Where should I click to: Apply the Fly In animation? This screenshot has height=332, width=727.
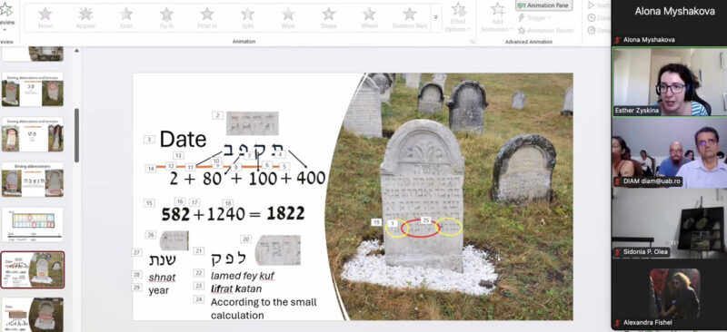tap(166, 18)
